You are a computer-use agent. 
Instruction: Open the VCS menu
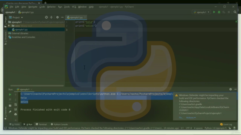point(74,7)
